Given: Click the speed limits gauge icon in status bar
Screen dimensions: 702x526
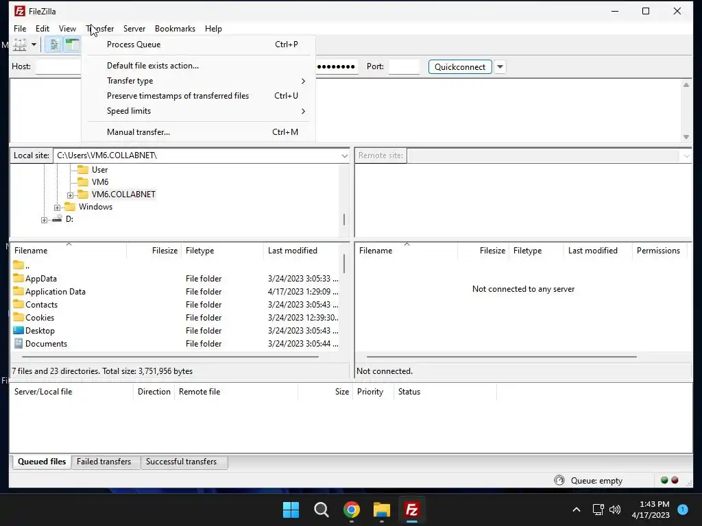Looking at the screenshot, I should pyautogui.click(x=559, y=480).
